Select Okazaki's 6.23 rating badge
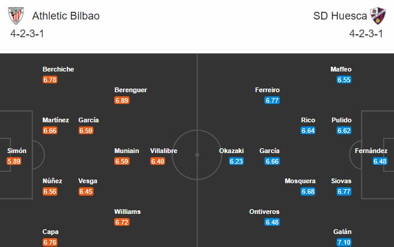The width and height of the screenshot is (394, 247). click(x=236, y=161)
